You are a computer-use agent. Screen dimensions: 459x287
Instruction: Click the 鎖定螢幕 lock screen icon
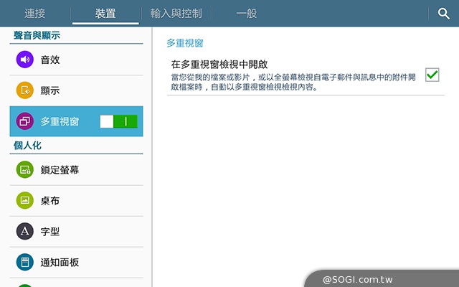click(x=25, y=170)
